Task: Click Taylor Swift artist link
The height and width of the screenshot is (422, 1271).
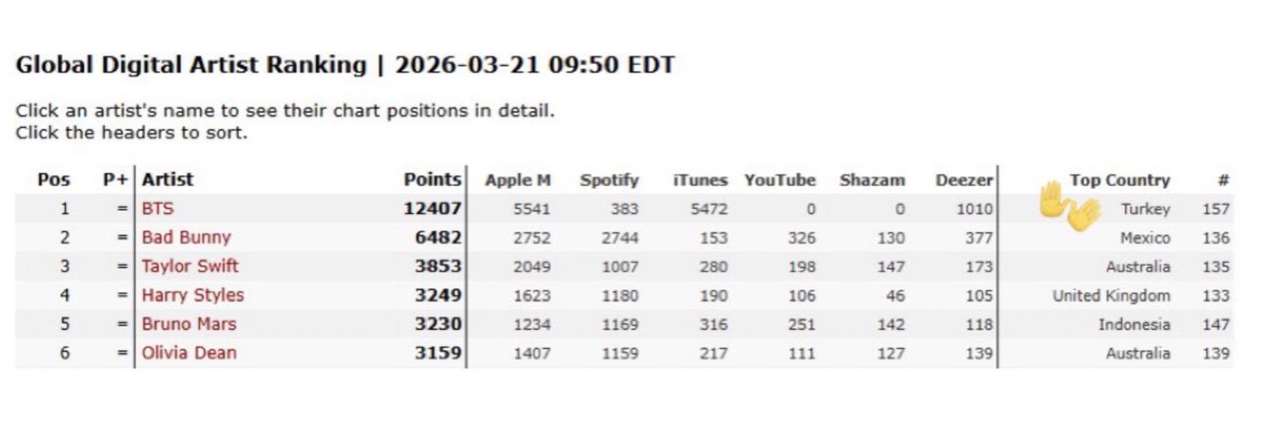Action: [x=190, y=266]
